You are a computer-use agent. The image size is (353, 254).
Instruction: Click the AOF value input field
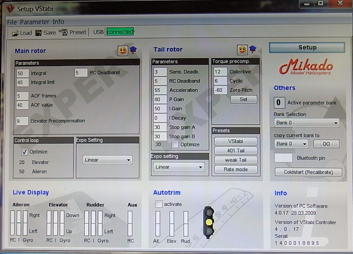point(22,105)
